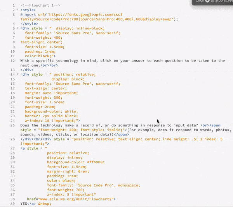Collapse the div fold arrow on line 14
Viewport: 233px width, 207px height.
pos(17,74)
